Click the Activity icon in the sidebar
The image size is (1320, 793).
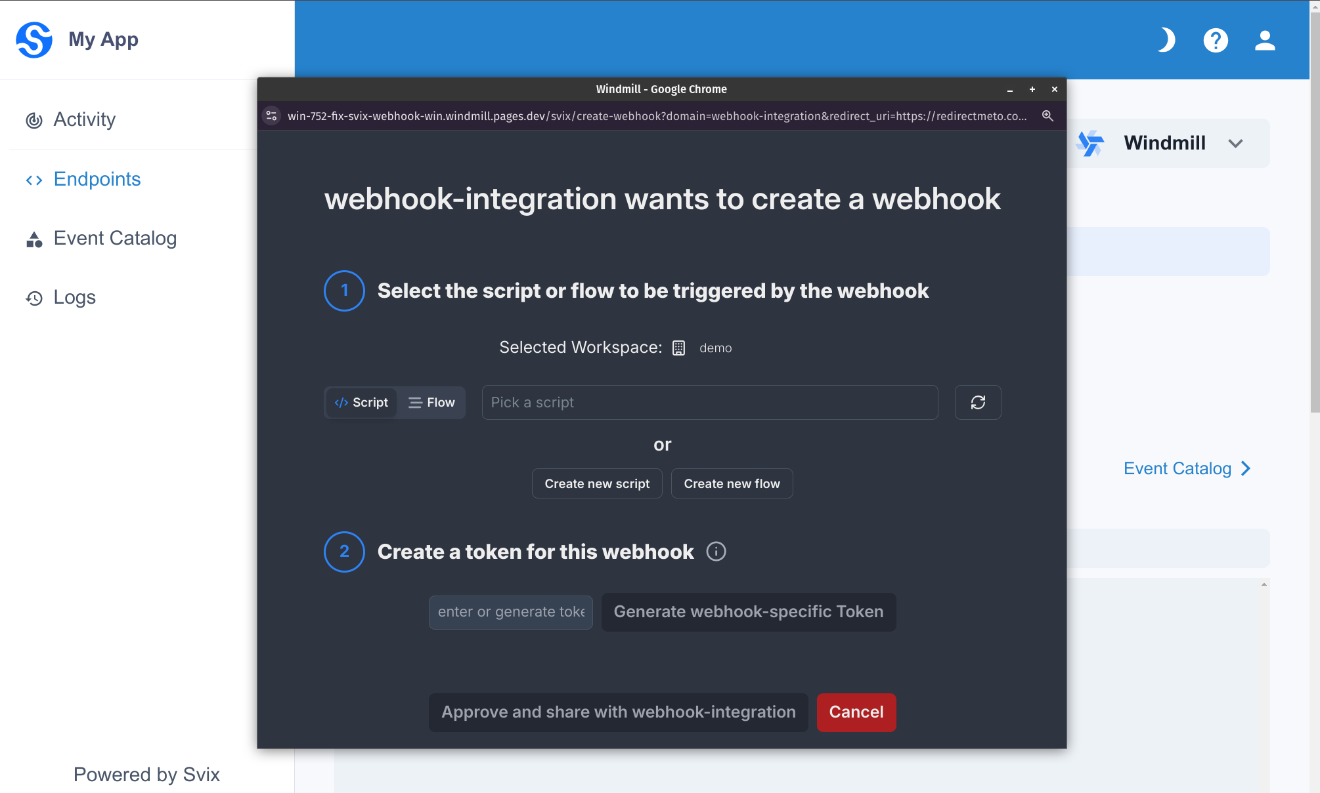(34, 120)
